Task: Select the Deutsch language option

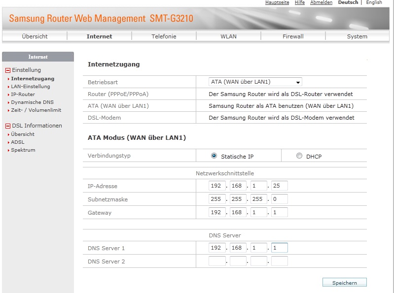Action: [x=348, y=2]
